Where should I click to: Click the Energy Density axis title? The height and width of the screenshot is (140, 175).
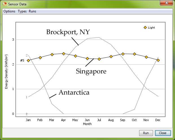[x=6, y=71]
